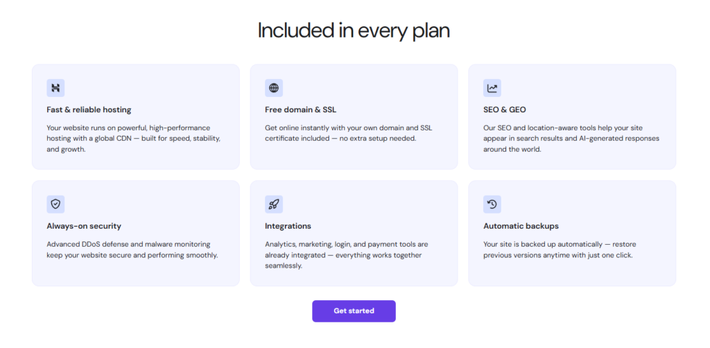Click the restore previous versions description
This screenshot has height=348, width=710.
[x=559, y=250]
